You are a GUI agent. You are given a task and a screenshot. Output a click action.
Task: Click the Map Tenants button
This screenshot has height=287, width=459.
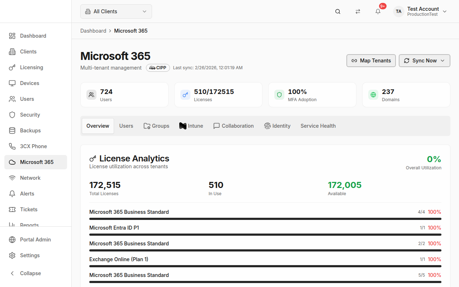(371, 61)
